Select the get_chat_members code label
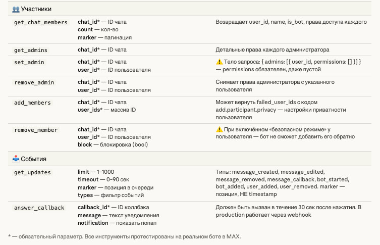 tap(41, 23)
